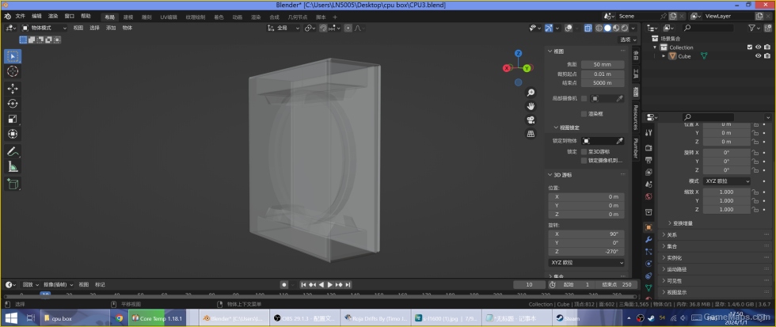The image size is (776, 327).
Task: Switch to wireframe viewport shading
Action: coord(599,29)
